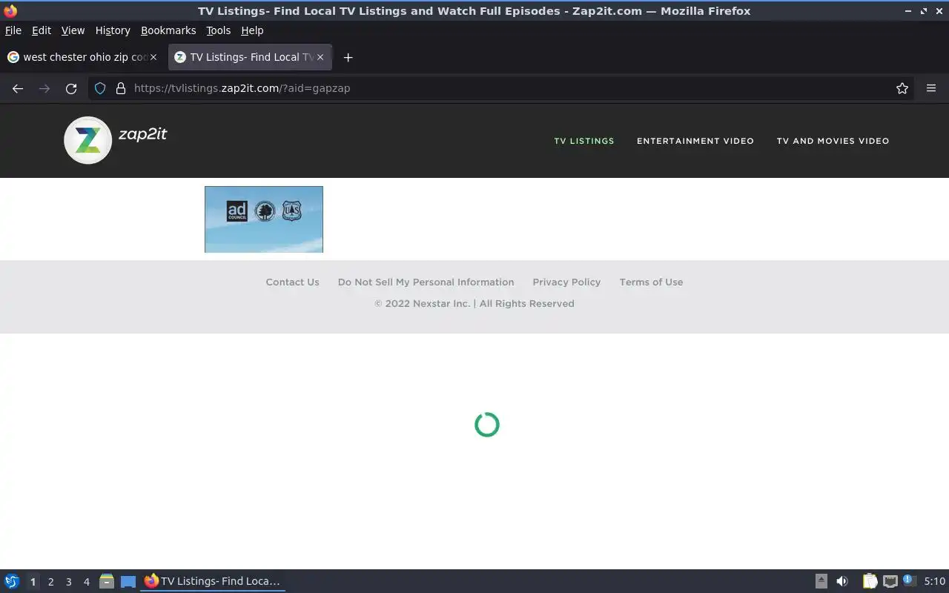Open the Terms of Use footer link
This screenshot has width=949, height=593.
tap(651, 282)
